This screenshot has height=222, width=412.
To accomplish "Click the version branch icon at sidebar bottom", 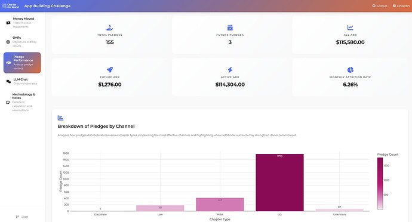I will pyautogui.click(x=17, y=217).
